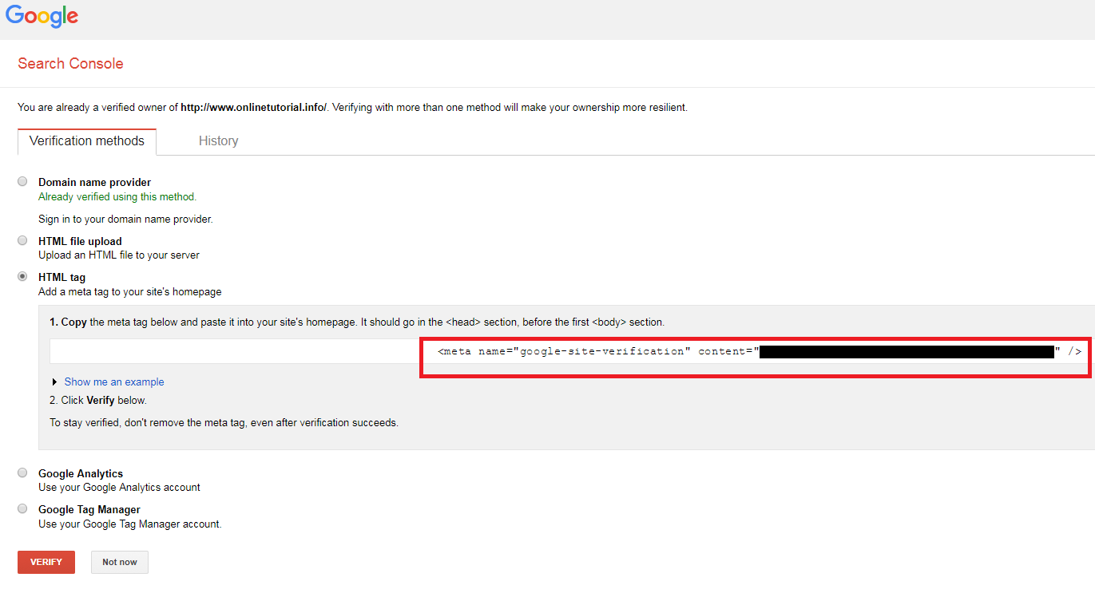Select the Domain name provider radio button
The height and width of the screenshot is (605, 1095).
pyautogui.click(x=22, y=182)
